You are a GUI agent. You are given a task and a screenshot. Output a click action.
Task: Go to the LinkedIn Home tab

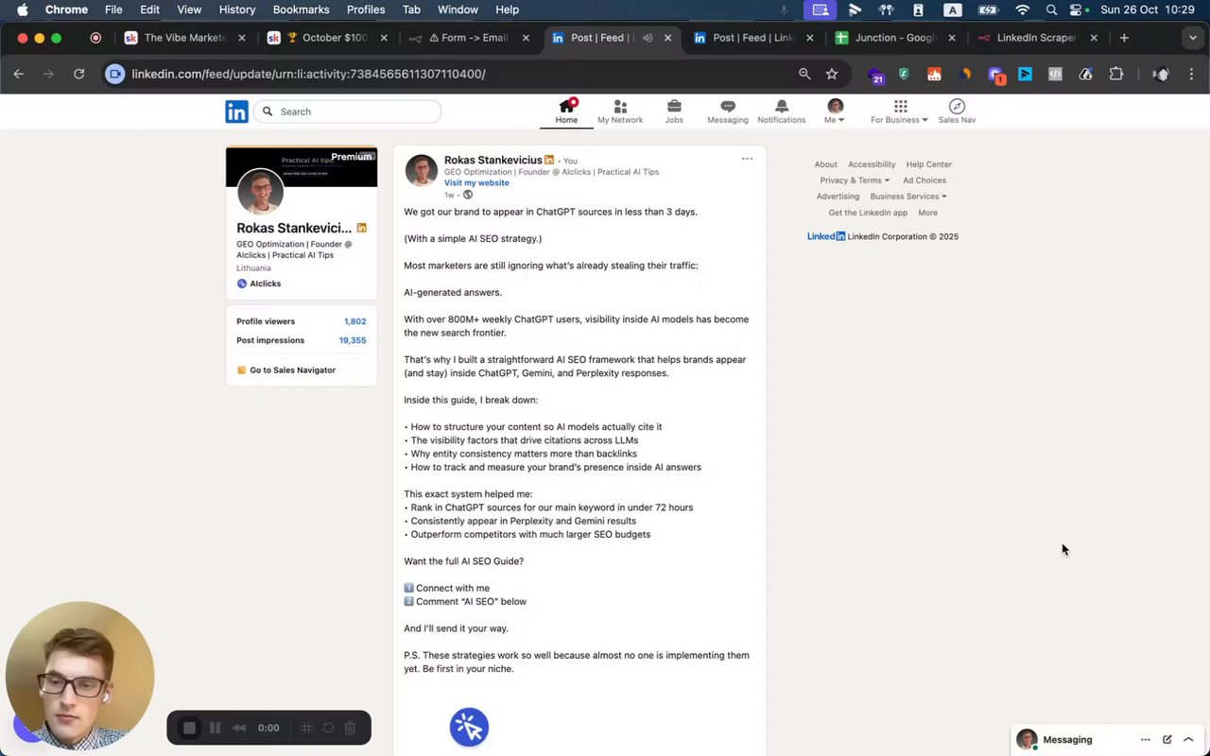pos(566,112)
